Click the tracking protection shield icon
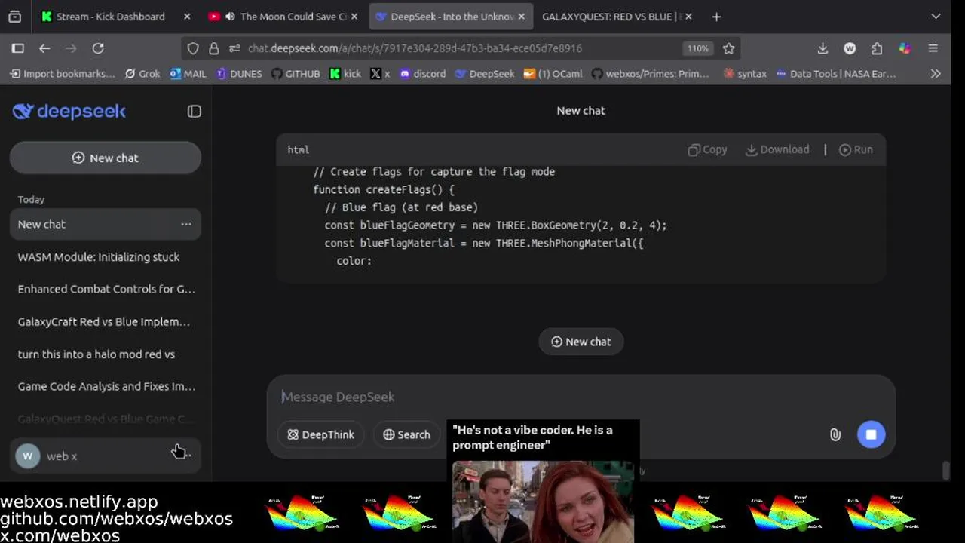Image resolution: width=965 pixels, height=543 pixels. coord(193,48)
